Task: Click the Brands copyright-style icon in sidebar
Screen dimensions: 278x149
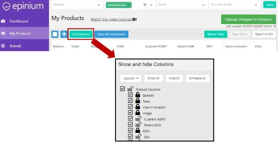Action: [3, 46]
